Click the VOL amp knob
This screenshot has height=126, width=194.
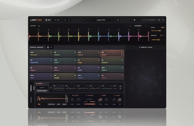tap(101, 100)
